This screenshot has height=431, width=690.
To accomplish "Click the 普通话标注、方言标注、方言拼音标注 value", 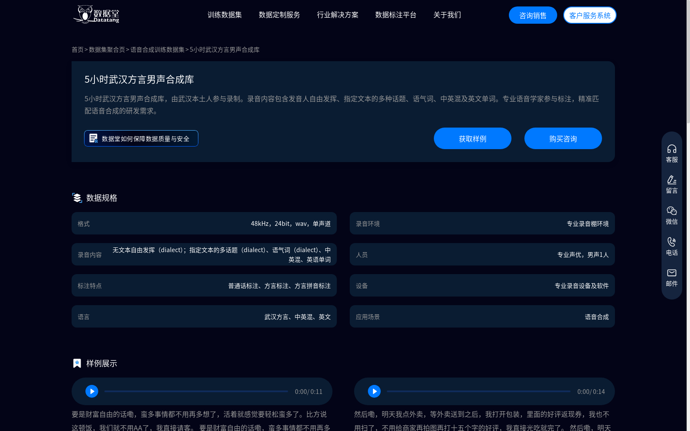I will [279, 286].
